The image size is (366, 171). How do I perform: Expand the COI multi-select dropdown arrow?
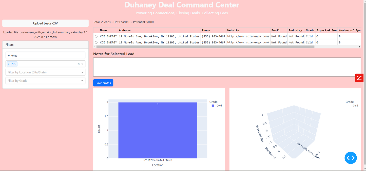pos(82,64)
